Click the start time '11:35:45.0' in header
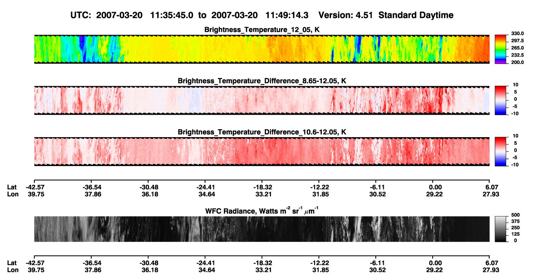 [x=171, y=15]
